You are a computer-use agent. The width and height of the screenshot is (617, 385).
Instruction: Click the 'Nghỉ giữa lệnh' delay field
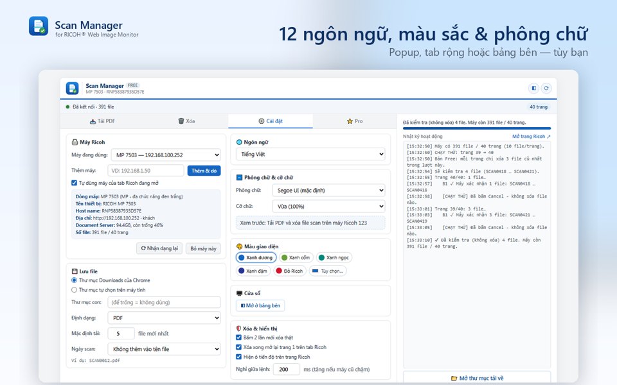(287, 370)
